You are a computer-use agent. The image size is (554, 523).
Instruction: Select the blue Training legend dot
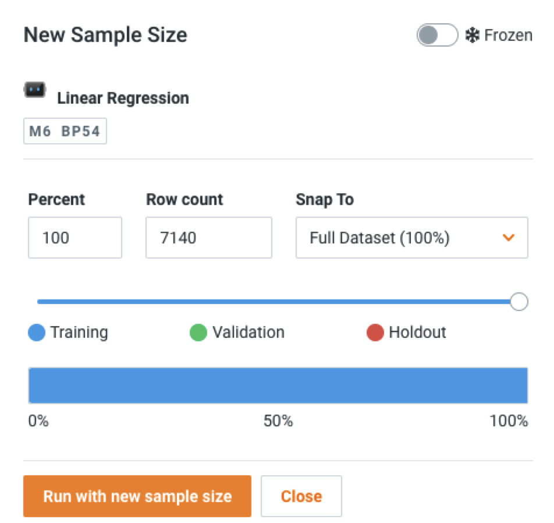tap(37, 333)
